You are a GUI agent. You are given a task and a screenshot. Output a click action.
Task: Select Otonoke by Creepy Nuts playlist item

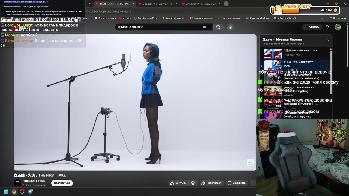tap(296, 115)
